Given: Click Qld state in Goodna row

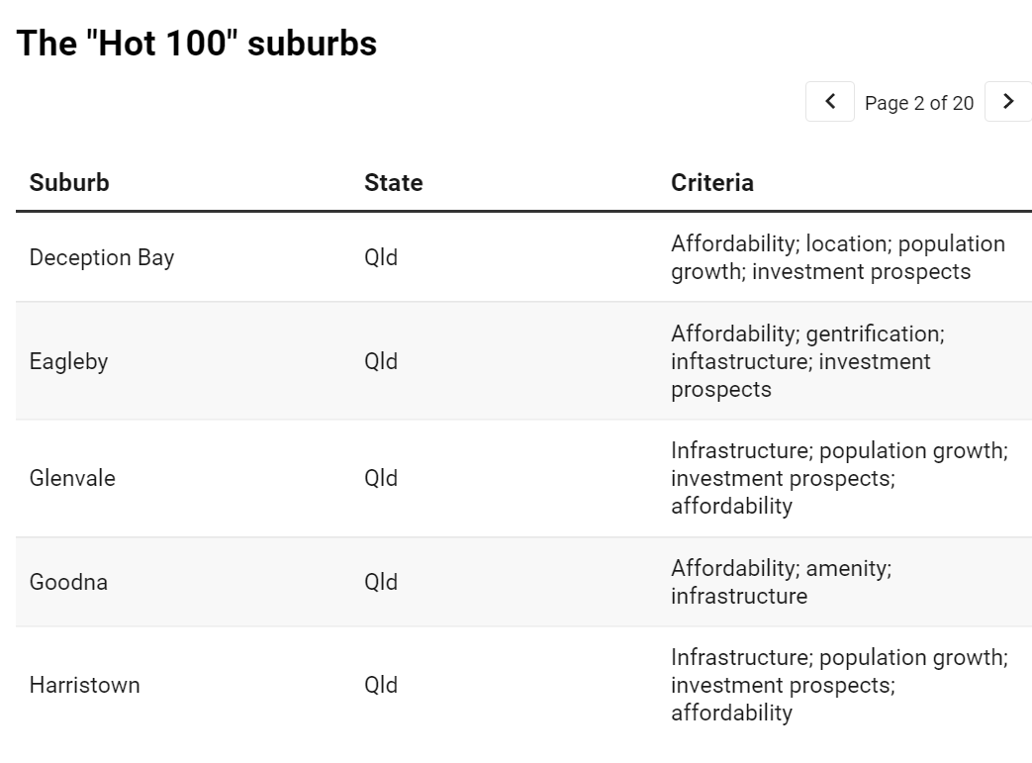Looking at the screenshot, I should (381, 582).
